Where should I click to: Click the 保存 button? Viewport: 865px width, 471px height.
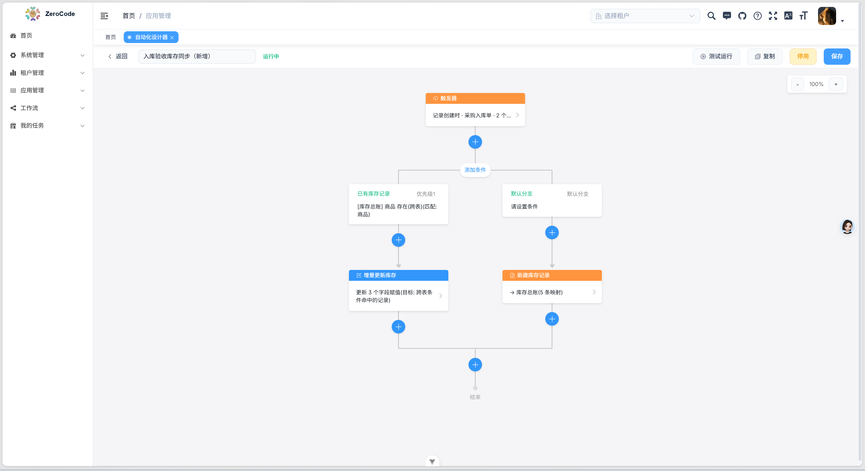coord(837,56)
